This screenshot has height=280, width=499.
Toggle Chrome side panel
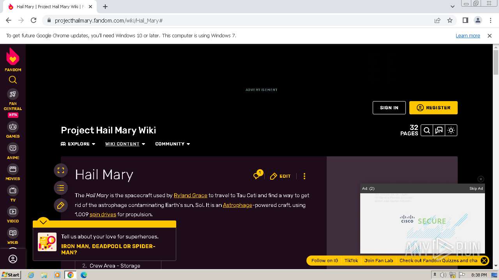[x=465, y=20]
